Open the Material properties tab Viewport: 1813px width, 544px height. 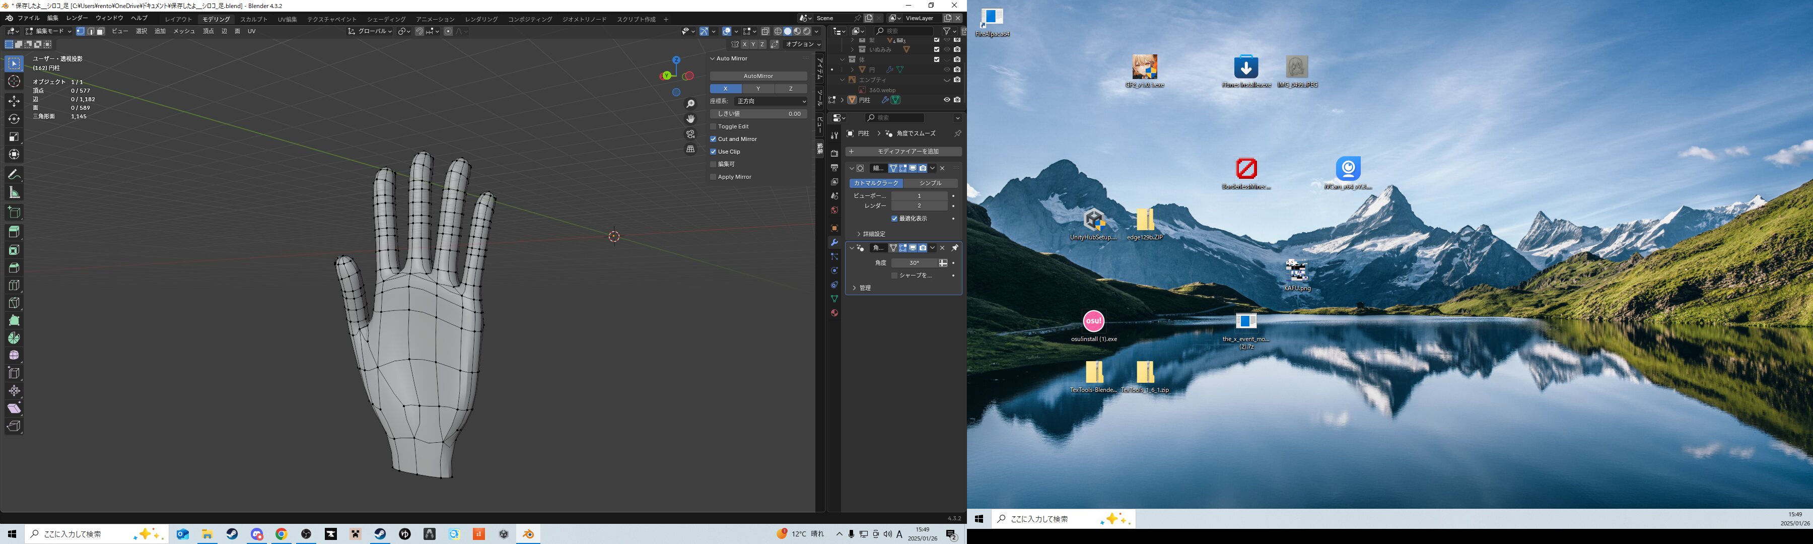point(834,313)
